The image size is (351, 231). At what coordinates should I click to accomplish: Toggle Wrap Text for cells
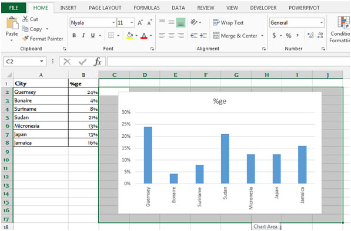point(228,22)
